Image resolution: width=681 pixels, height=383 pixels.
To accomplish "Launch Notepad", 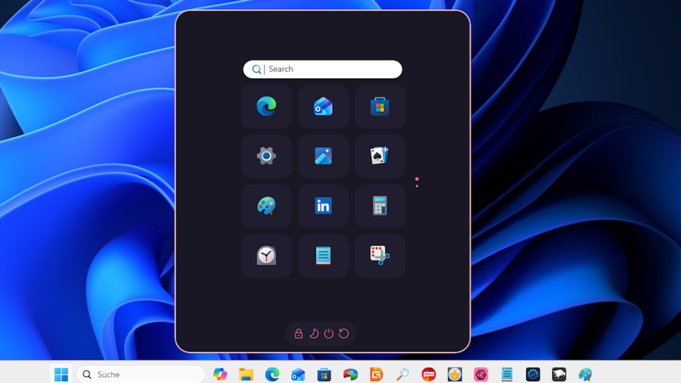I will click(323, 256).
